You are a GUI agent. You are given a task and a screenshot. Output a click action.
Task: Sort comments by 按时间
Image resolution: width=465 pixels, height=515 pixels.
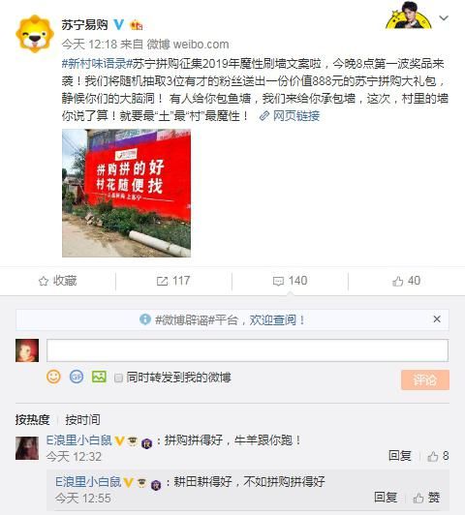tap(82, 420)
